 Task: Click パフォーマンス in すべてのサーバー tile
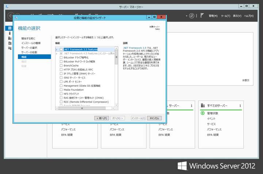[214, 129]
